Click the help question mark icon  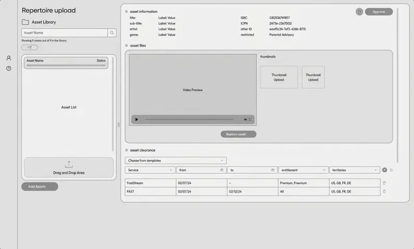(x=9, y=68)
